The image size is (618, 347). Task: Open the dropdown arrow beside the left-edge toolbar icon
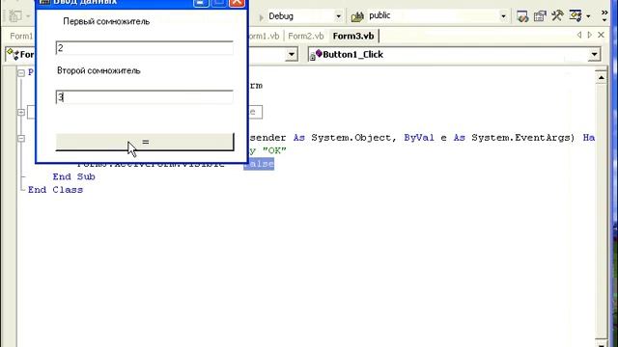click(x=28, y=16)
